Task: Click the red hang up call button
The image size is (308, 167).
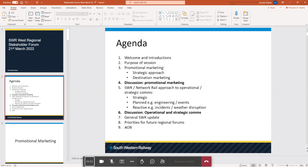Action: point(206,161)
